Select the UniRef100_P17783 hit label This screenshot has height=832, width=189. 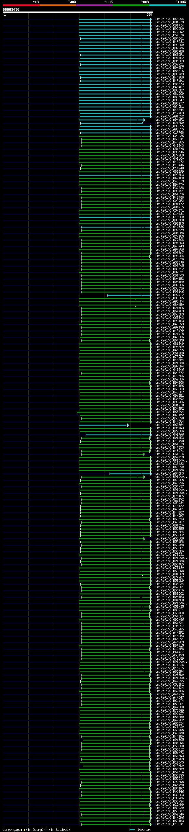coord(170,113)
